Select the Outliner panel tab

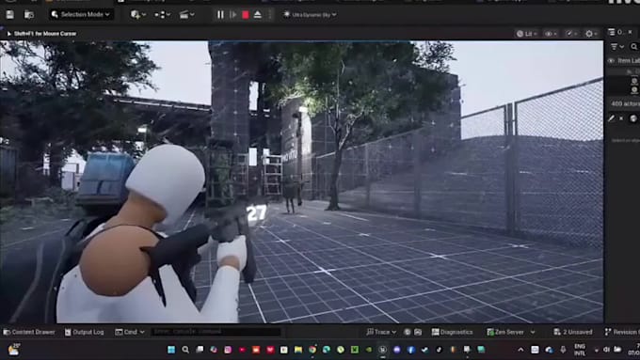(x=616, y=32)
